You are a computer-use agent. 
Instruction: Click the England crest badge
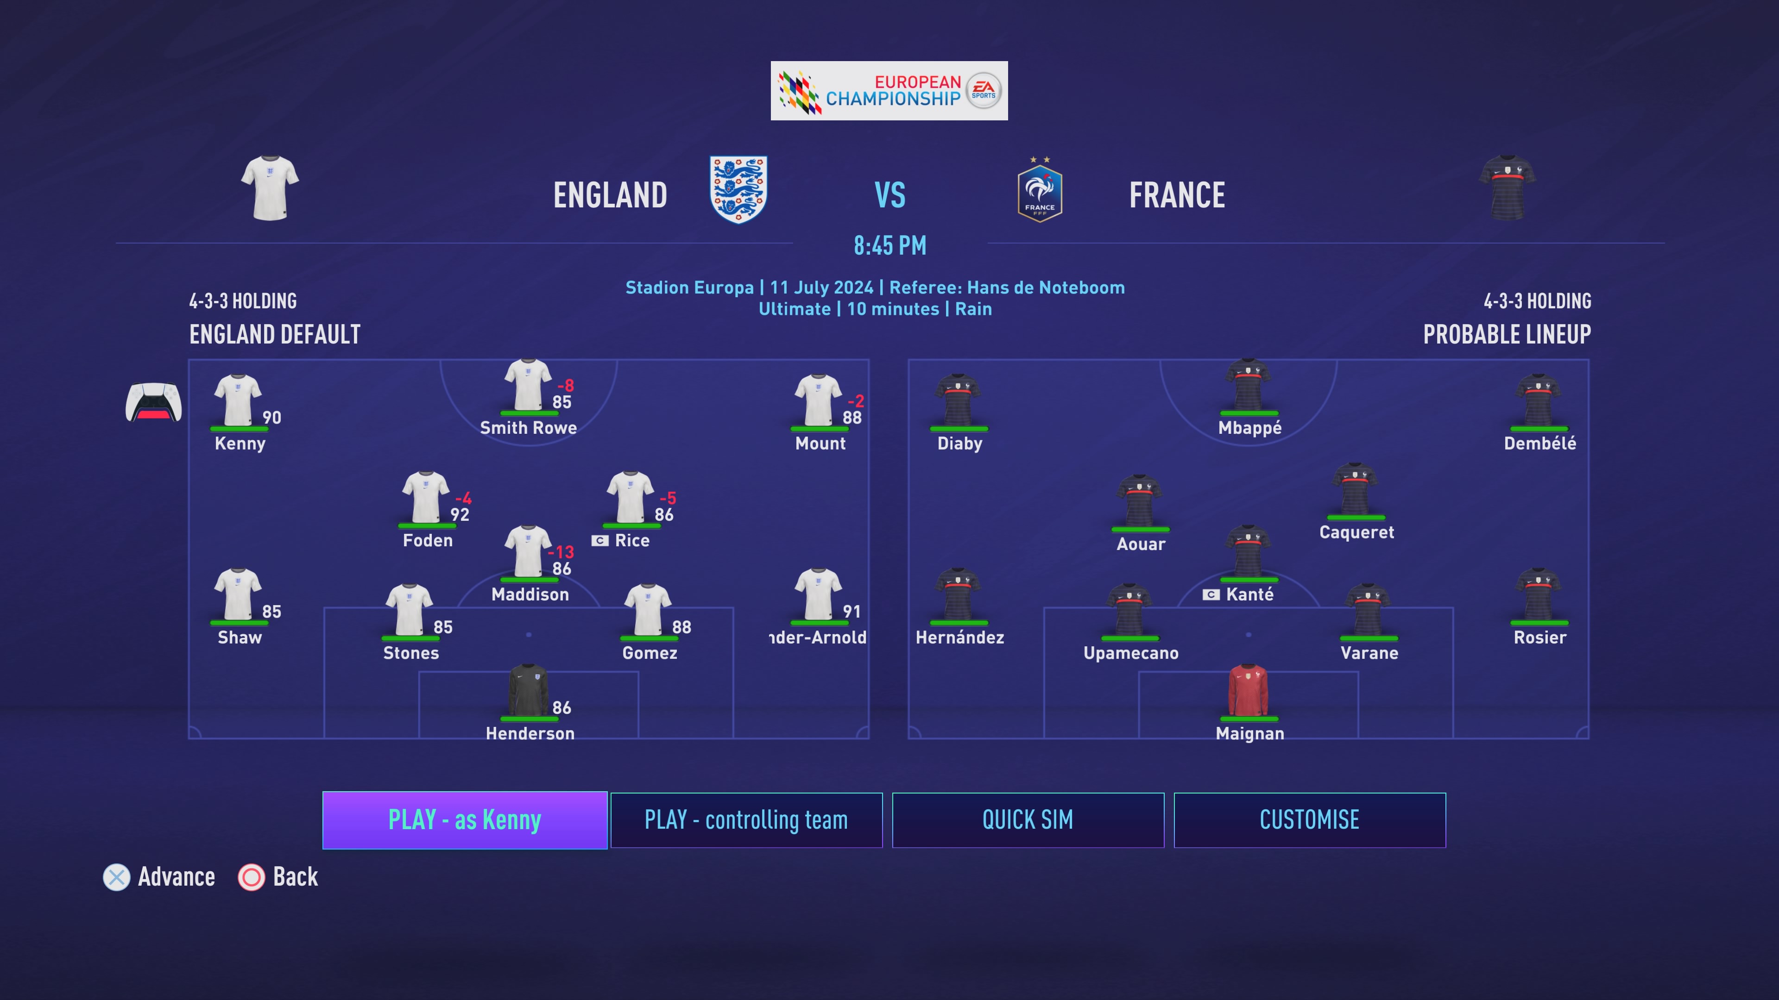point(738,189)
